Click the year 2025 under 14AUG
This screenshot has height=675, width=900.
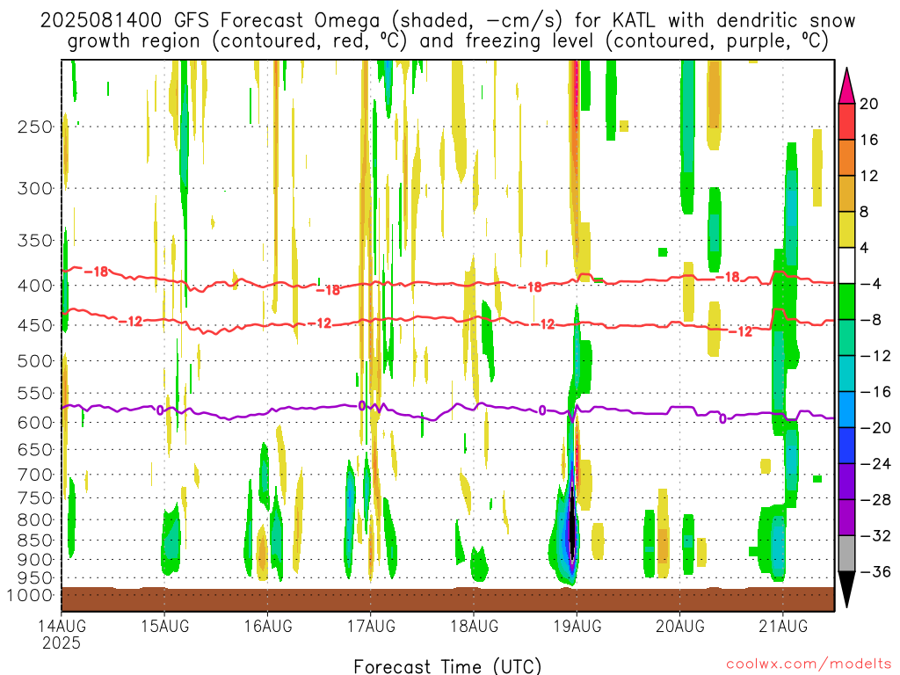(62, 642)
